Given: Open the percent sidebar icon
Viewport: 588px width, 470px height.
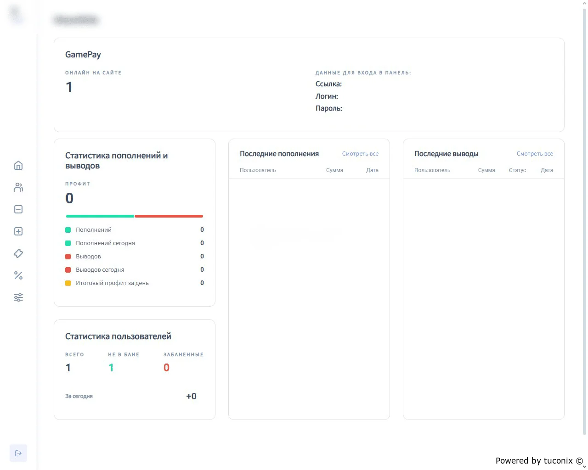Looking at the screenshot, I should point(18,275).
